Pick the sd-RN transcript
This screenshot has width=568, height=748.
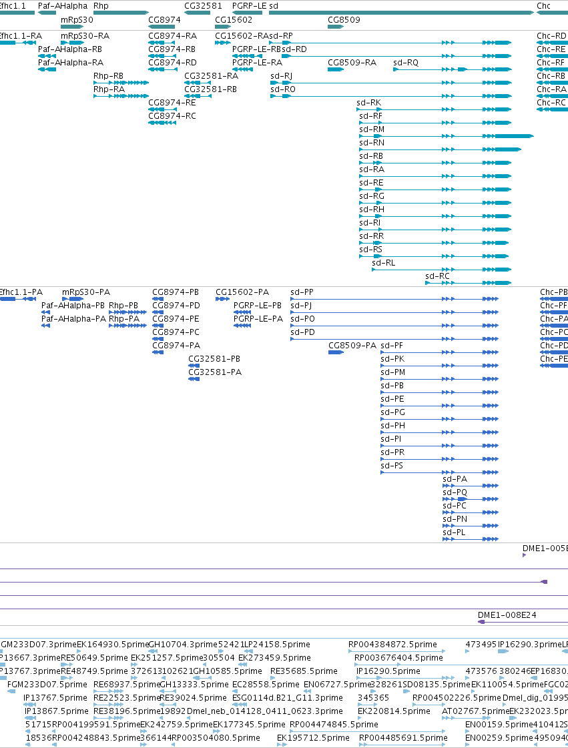click(440, 149)
